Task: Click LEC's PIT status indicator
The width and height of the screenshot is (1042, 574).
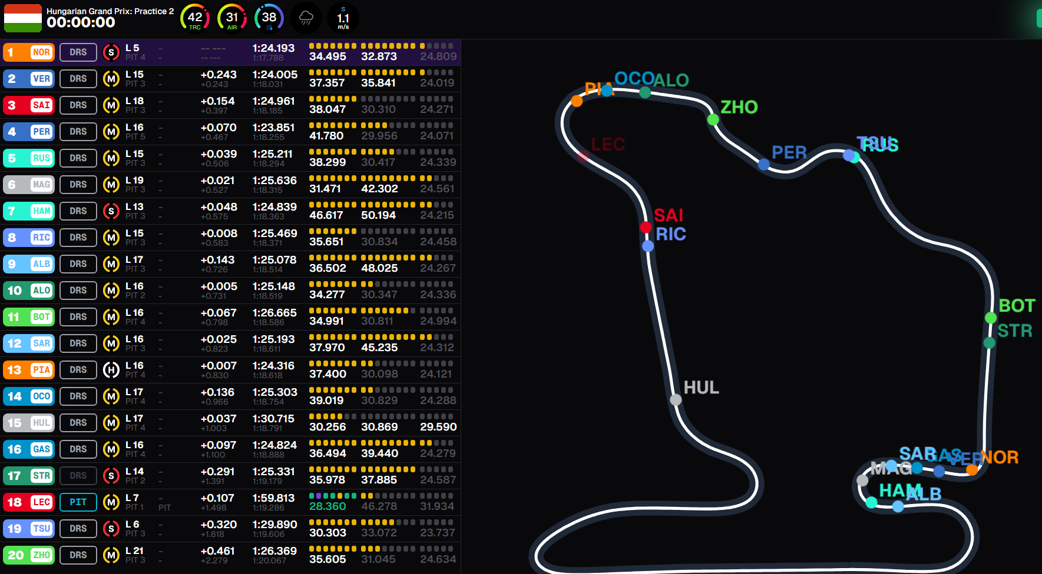Action: click(x=78, y=502)
